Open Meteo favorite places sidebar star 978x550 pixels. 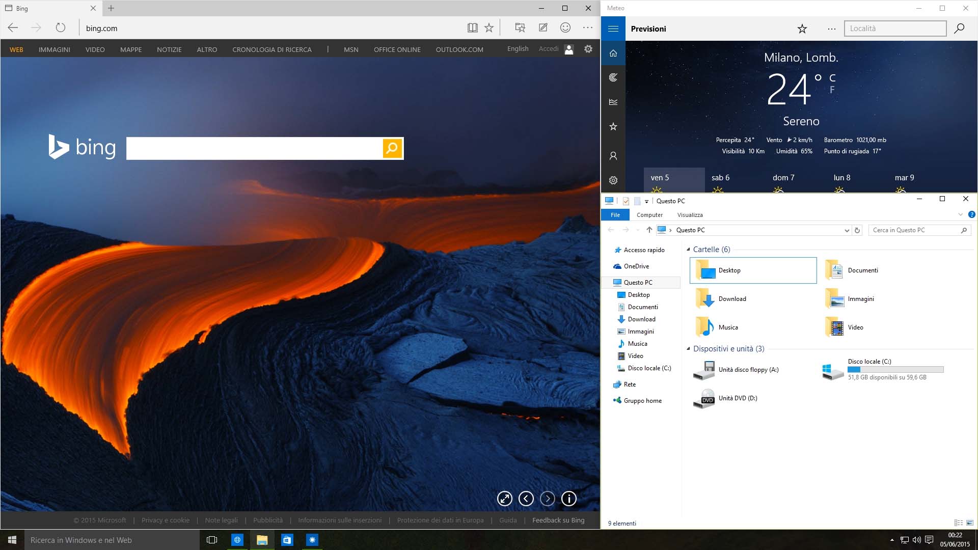coord(613,126)
